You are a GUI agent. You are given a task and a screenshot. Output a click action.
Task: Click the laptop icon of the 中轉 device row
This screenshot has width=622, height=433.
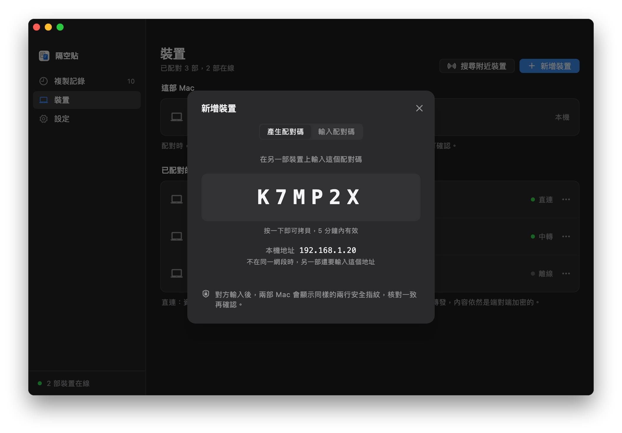pos(177,237)
